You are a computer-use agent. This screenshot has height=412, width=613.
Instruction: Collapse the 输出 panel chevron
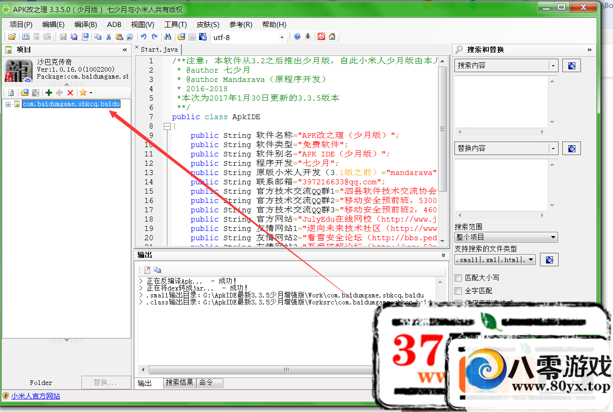(443, 255)
